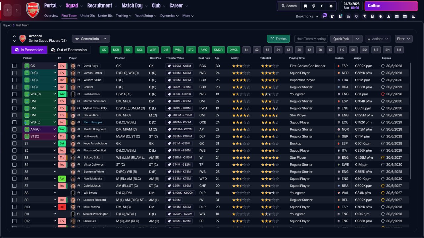
Task: Click the Quick Pick button
Action: pyautogui.click(x=341, y=39)
